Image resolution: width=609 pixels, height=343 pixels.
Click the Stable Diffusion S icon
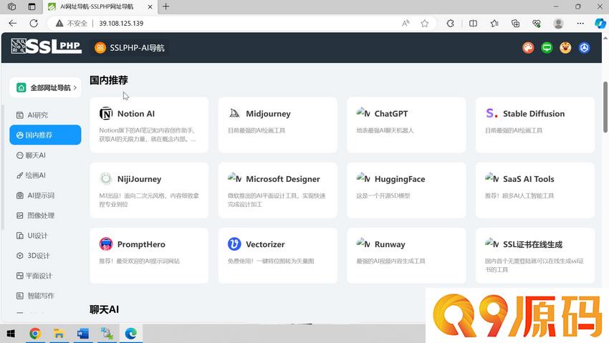click(x=491, y=113)
